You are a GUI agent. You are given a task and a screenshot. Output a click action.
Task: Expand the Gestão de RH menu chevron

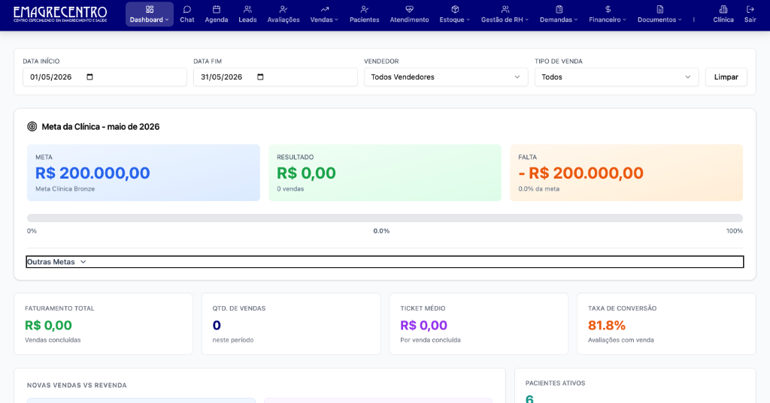click(527, 20)
